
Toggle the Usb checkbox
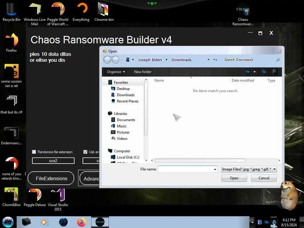coord(85,152)
